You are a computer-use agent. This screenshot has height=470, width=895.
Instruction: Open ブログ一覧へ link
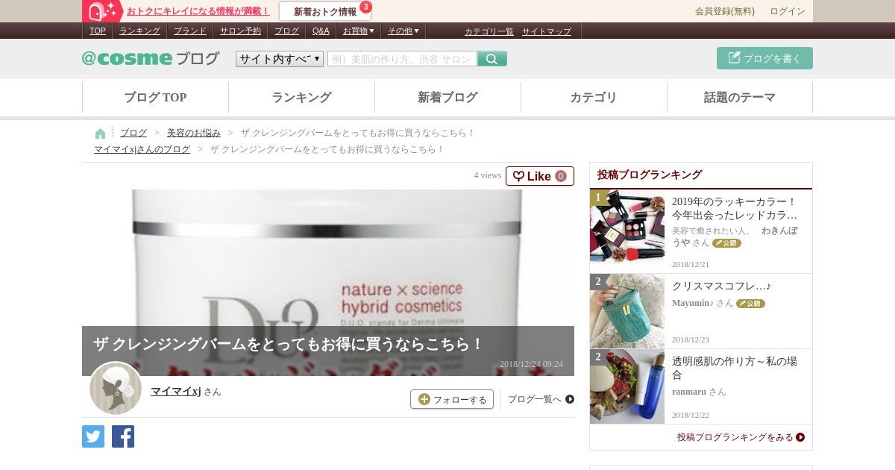[x=535, y=399]
